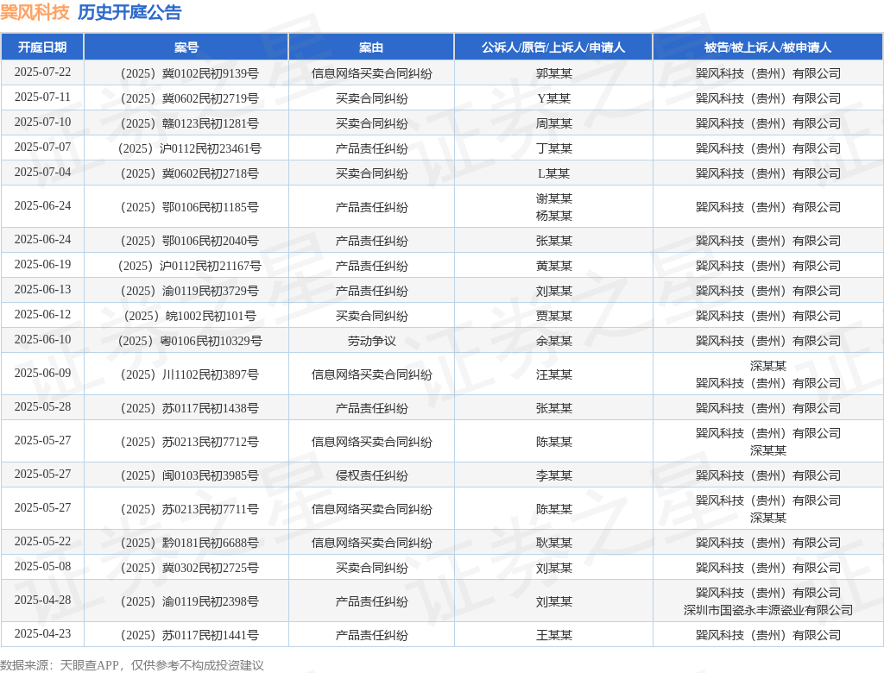Click the 案号 column header
Image resolution: width=884 pixels, height=673 pixels.
186,47
